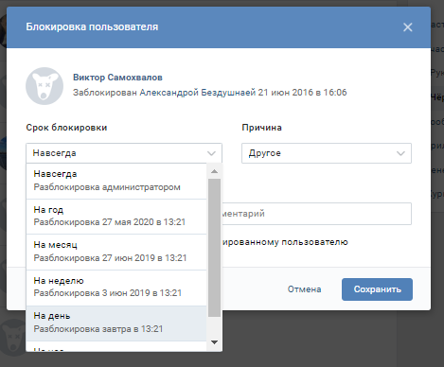Click the chevron arrow of duration dropdown

(x=211, y=153)
